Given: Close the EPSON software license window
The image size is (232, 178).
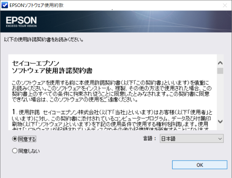Looking at the screenshot, I should pos(225,5).
